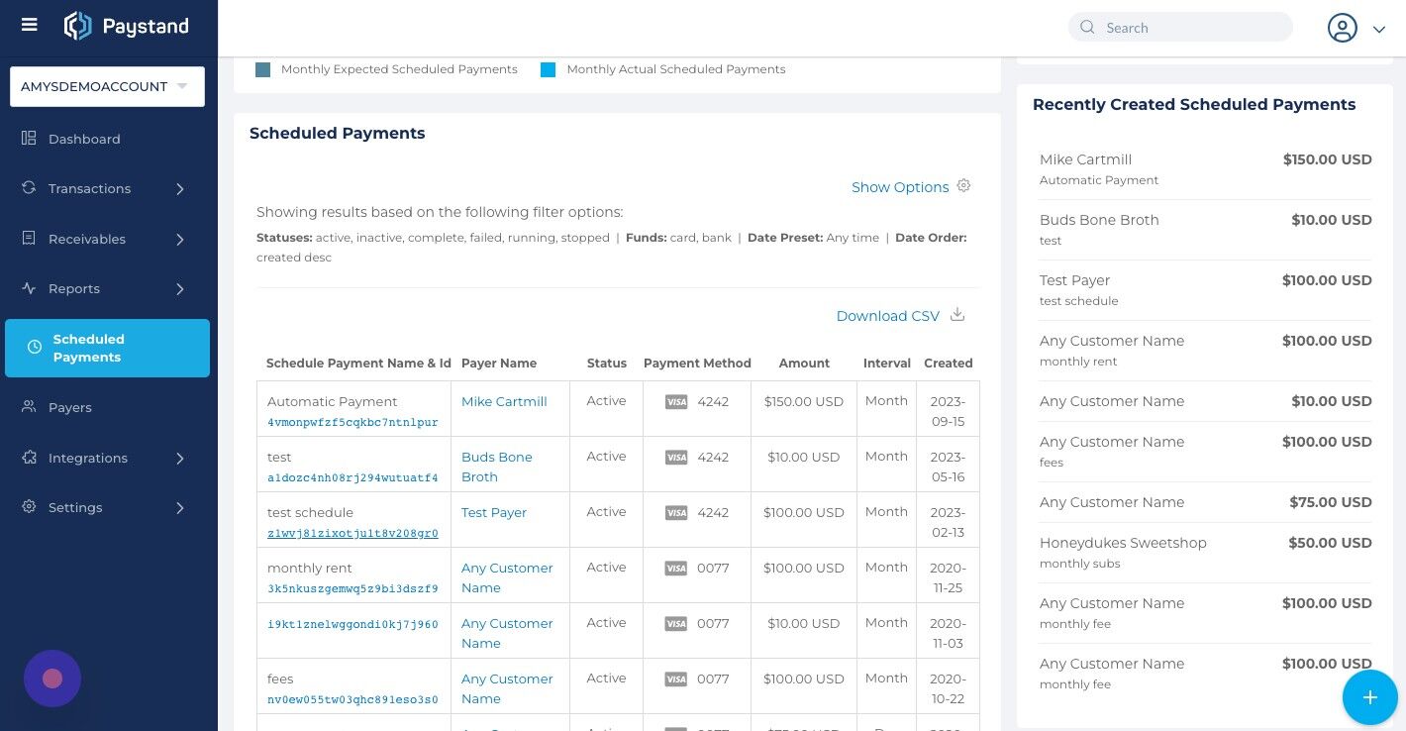Select Honeydukes Sweetshop $50.00 recent payment
1406x731 pixels.
pos(1205,553)
